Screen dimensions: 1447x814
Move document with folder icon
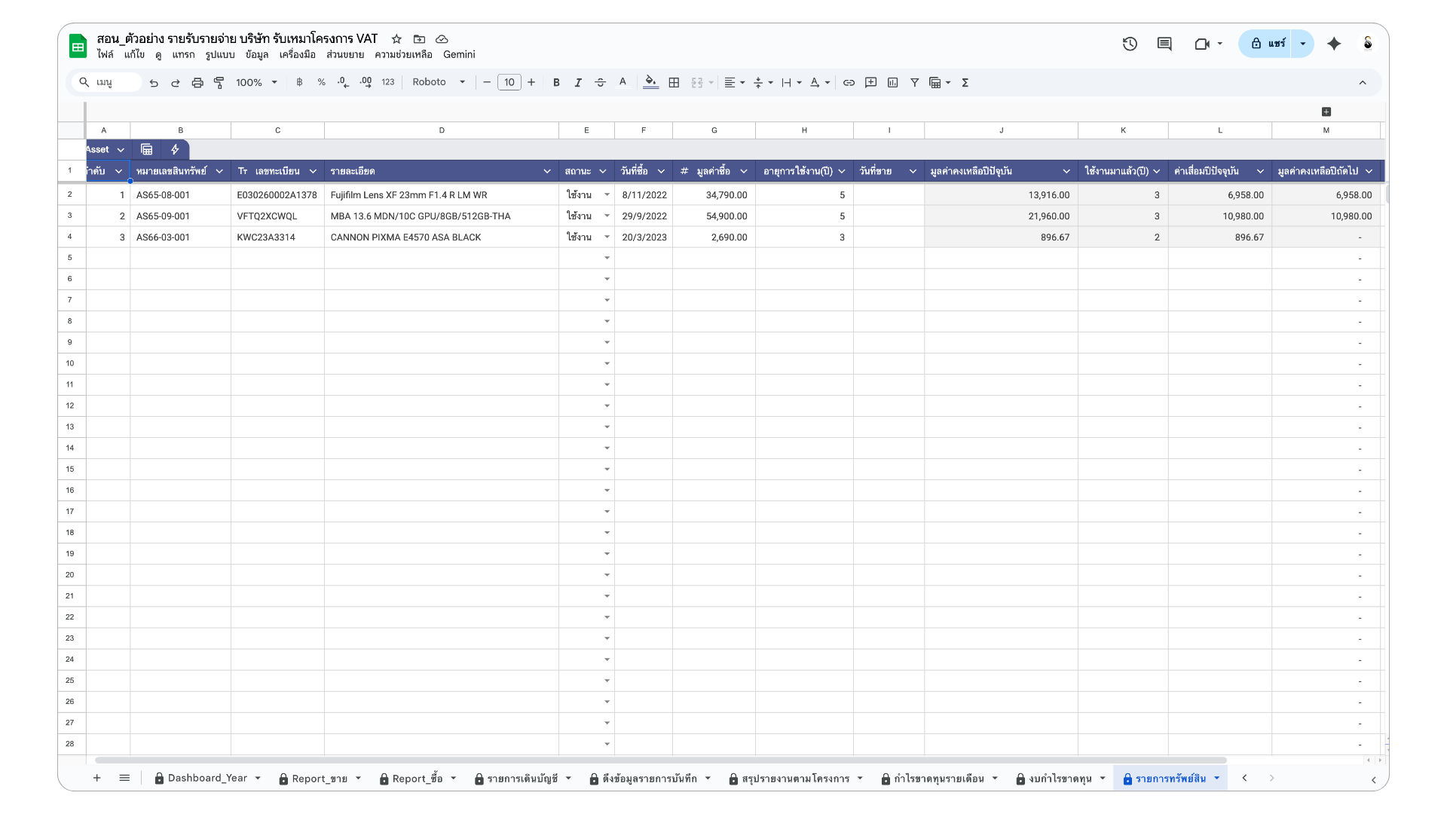coord(419,38)
